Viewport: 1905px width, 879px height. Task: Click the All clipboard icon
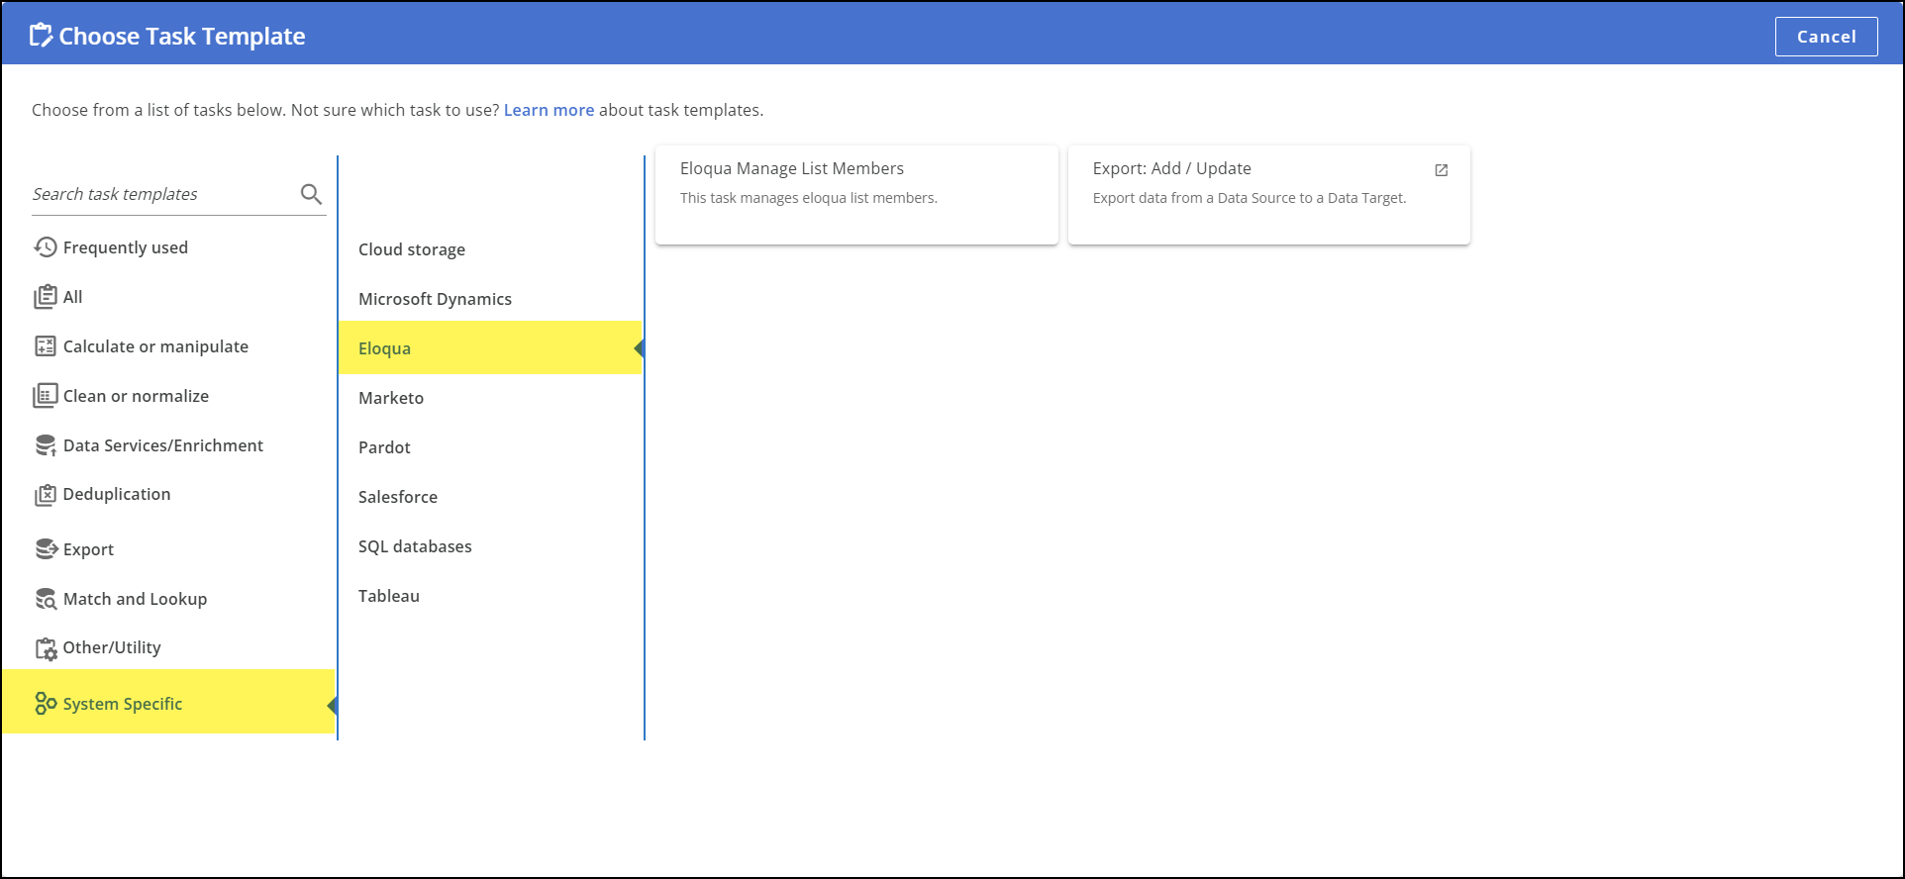(x=46, y=297)
